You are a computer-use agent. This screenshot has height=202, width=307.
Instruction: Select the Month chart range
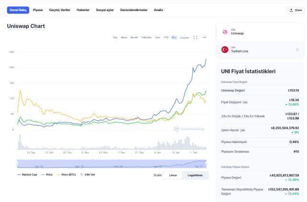point(134,37)
